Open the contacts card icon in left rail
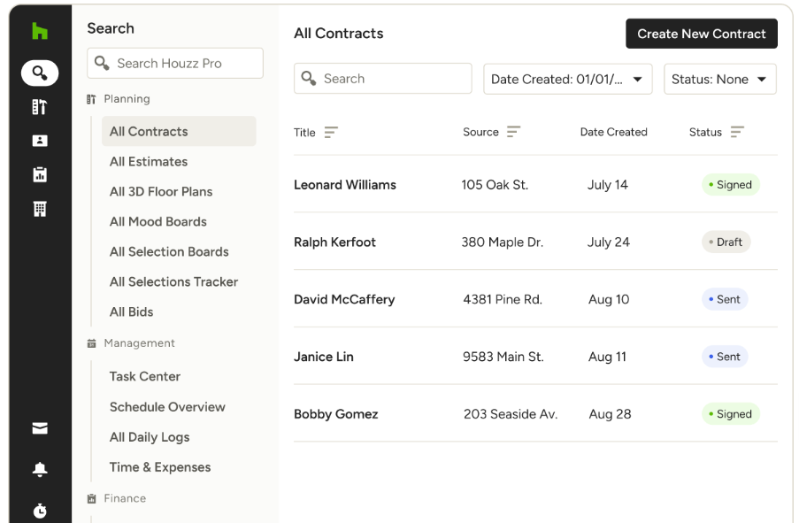799x523 pixels. pos(40,141)
